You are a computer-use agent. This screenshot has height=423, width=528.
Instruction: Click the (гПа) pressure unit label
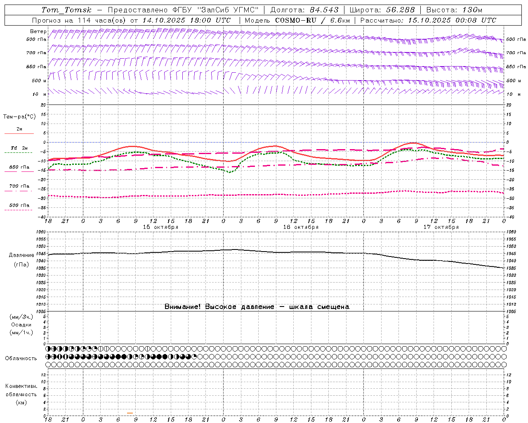(x=21, y=265)
